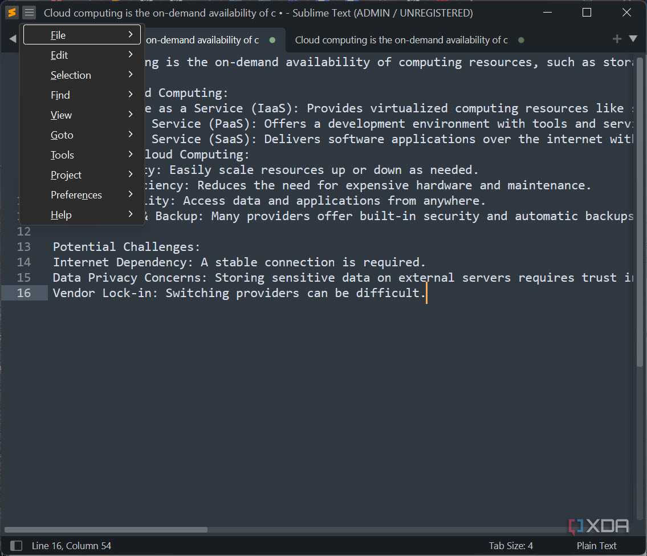Click the unsaved dot on first tab
This screenshot has width=647, height=556.
coord(272,40)
